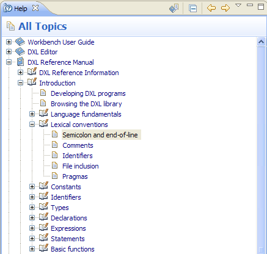Viewport: 267px width, 254px height.
Task: Click the DXL Editor book icon
Action: [20, 52]
